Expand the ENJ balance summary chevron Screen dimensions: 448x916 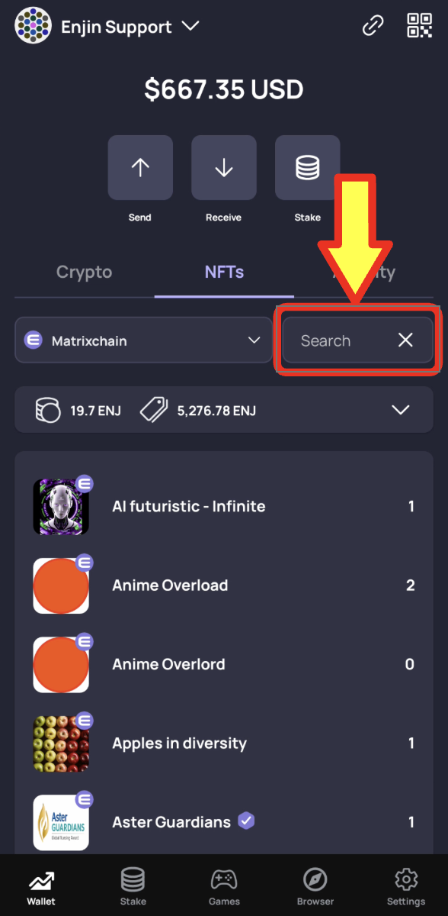tap(401, 409)
